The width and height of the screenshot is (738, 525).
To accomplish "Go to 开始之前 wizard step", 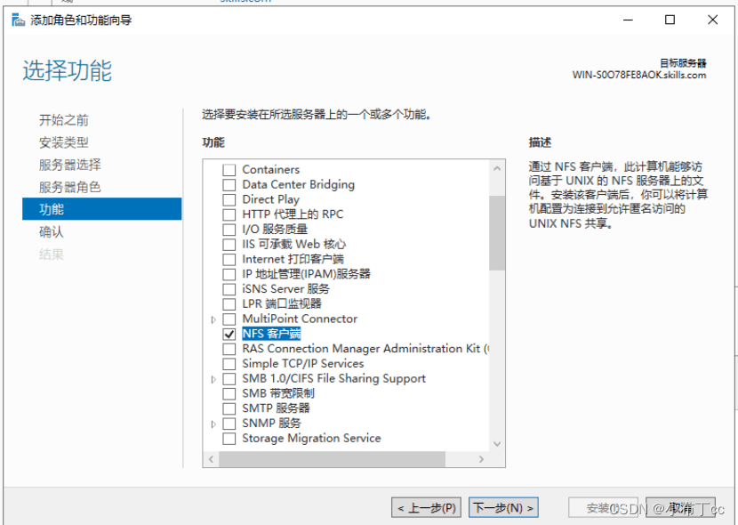I will click(63, 120).
